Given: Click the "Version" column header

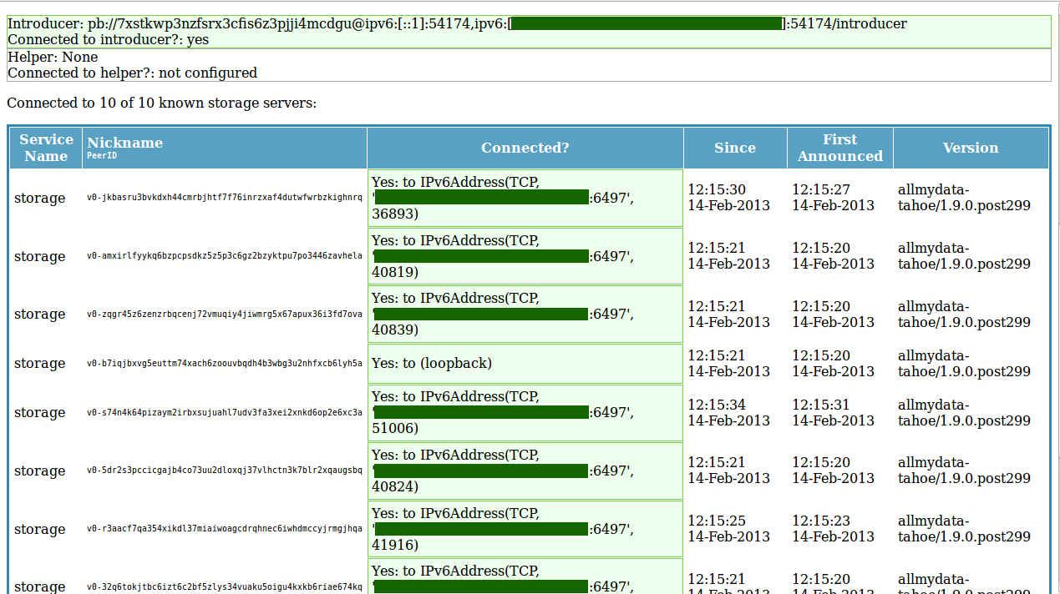Looking at the screenshot, I should 970,148.
